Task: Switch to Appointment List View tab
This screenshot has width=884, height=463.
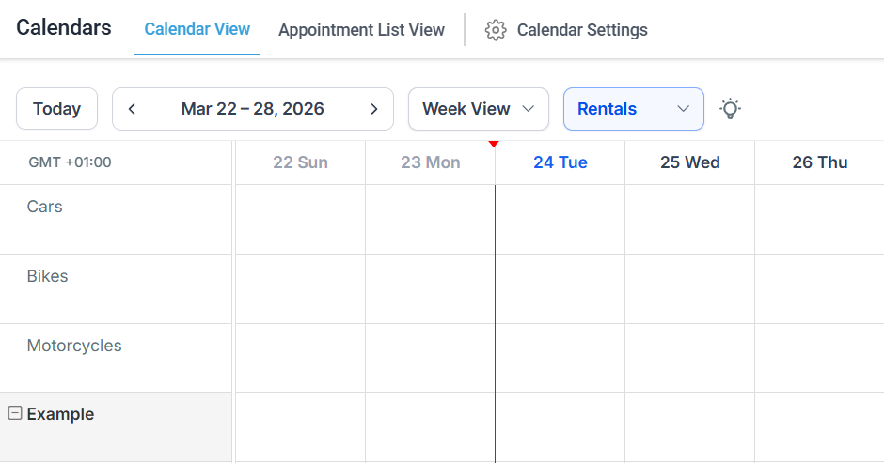Action: [361, 30]
